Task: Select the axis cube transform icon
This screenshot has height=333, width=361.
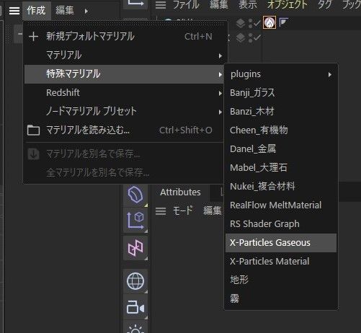Action: click(x=135, y=221)
